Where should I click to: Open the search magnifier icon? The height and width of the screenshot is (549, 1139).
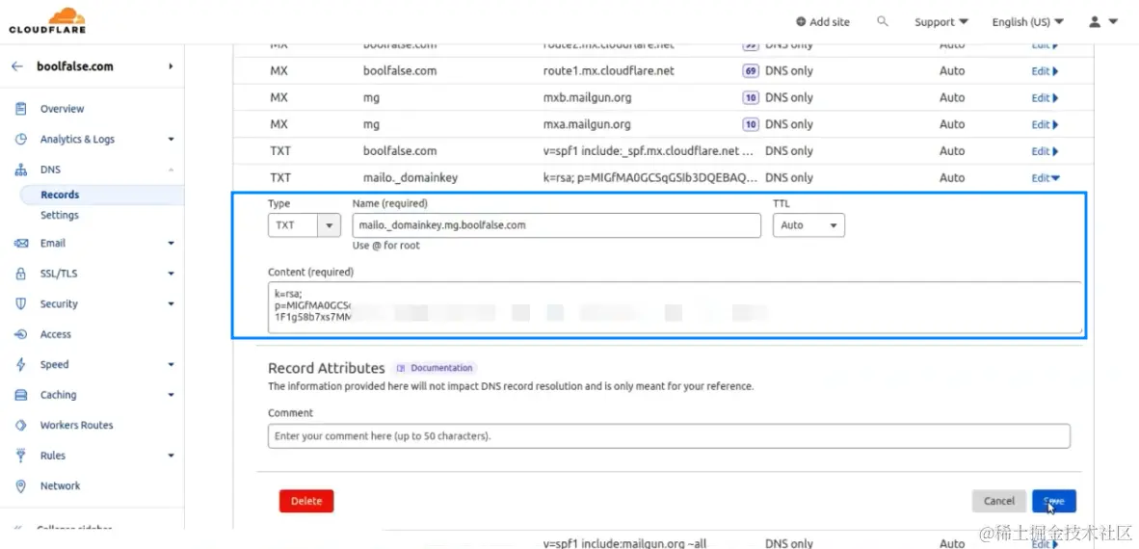click(883, 22)
